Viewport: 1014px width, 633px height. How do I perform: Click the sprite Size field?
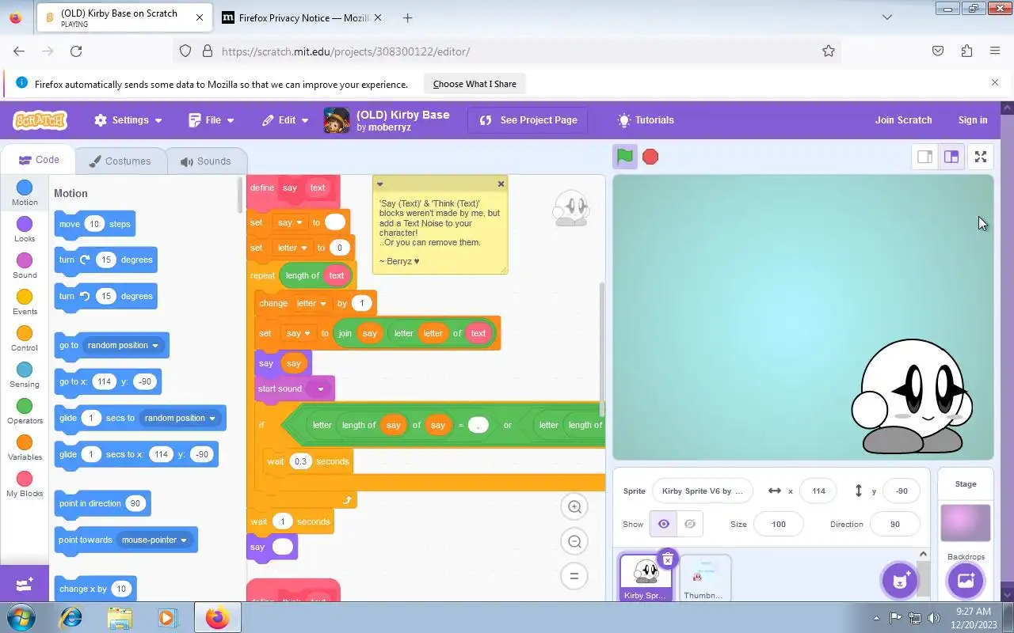[778, 524]
